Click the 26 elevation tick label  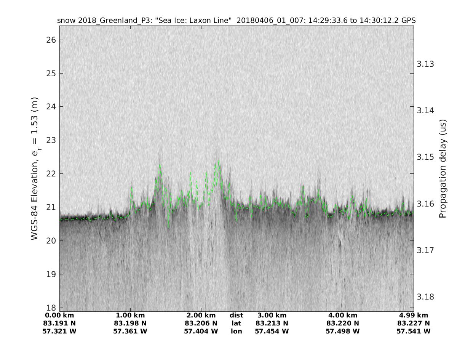click(x=51, y=40)
